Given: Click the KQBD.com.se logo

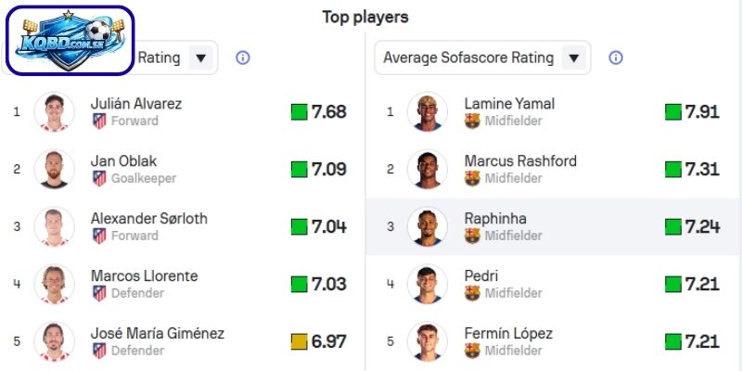Looking at the screenshot, I should point(70,41).
